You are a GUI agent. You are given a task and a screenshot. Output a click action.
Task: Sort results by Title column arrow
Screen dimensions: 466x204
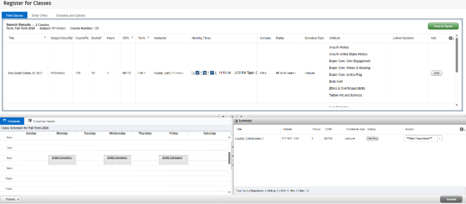45,38
